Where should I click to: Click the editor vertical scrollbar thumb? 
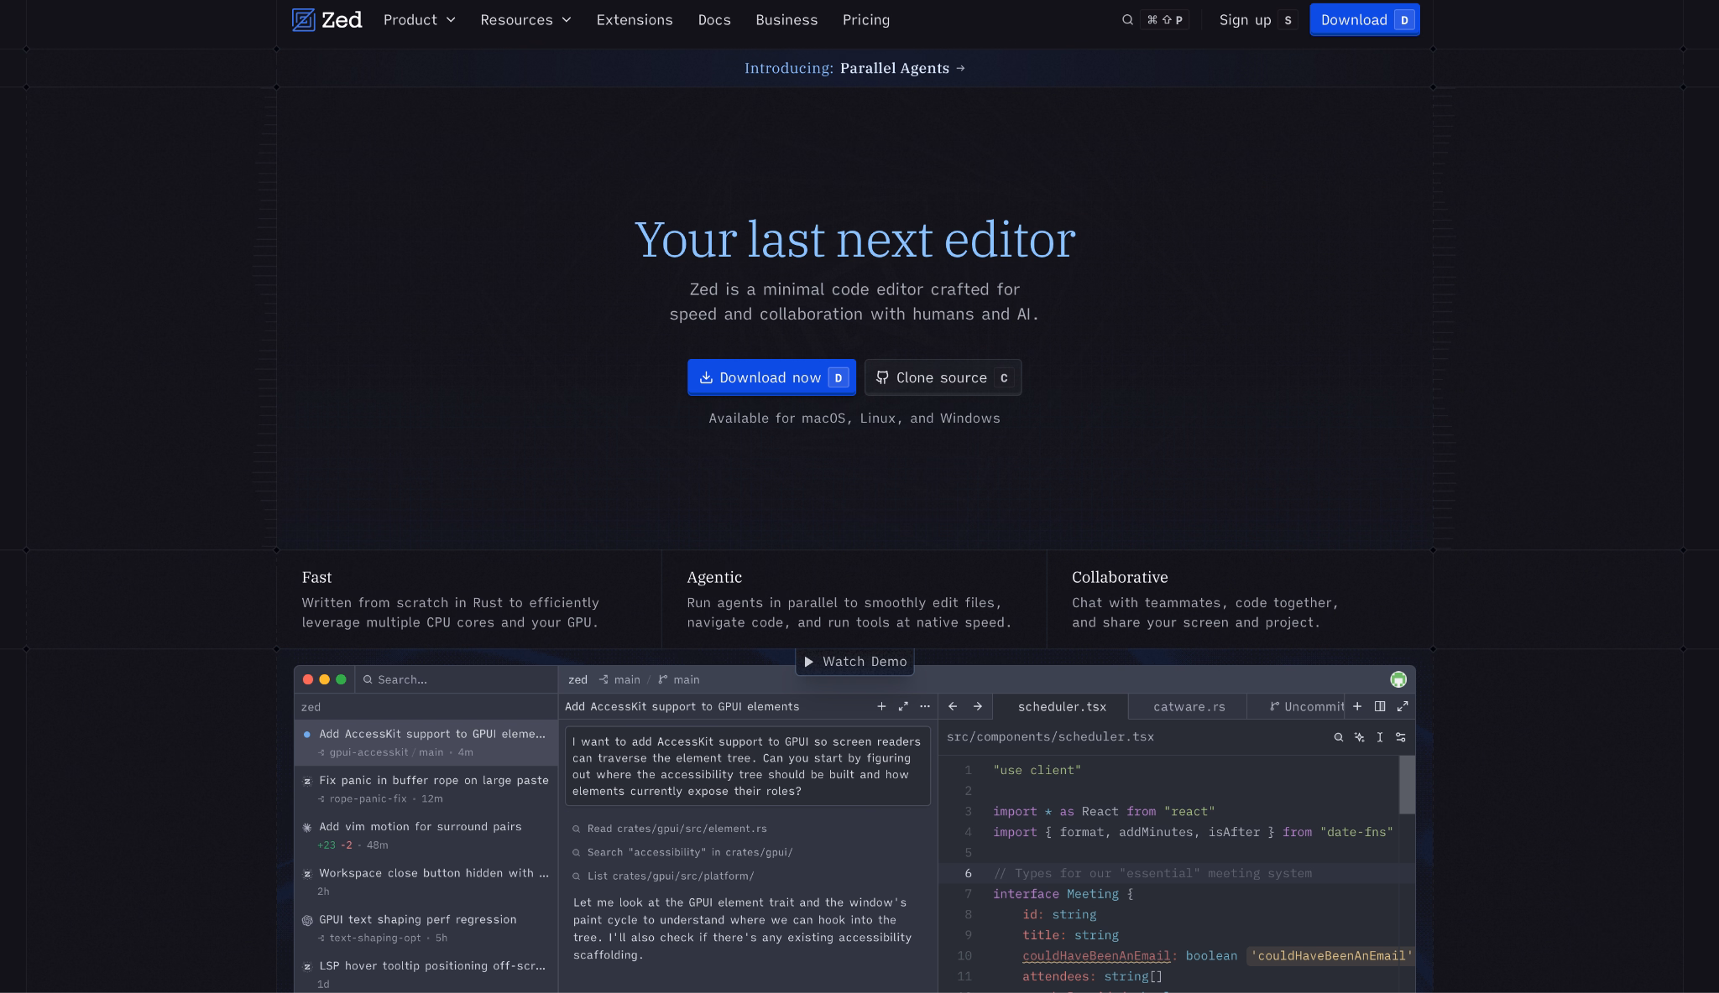click(1407, 785)
